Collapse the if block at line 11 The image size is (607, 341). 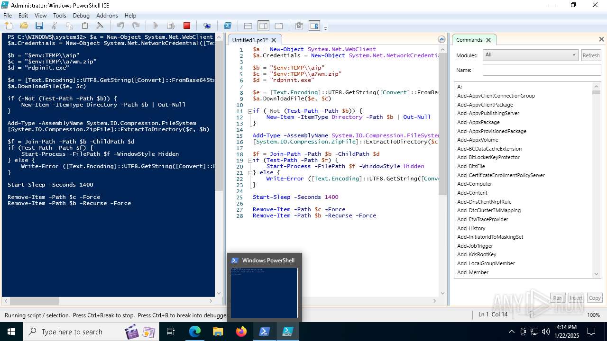click(x=250, y=111)
